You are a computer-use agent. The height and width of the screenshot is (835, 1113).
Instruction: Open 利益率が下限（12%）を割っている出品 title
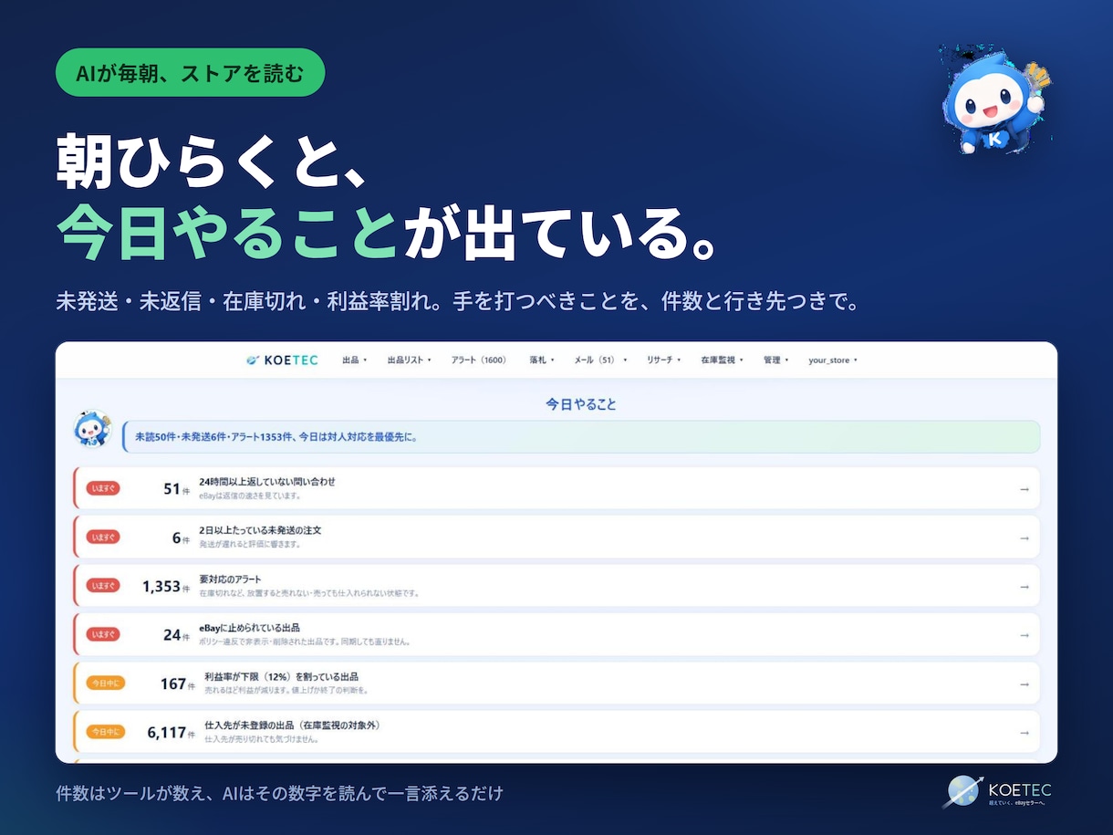(x=281, y=677)
